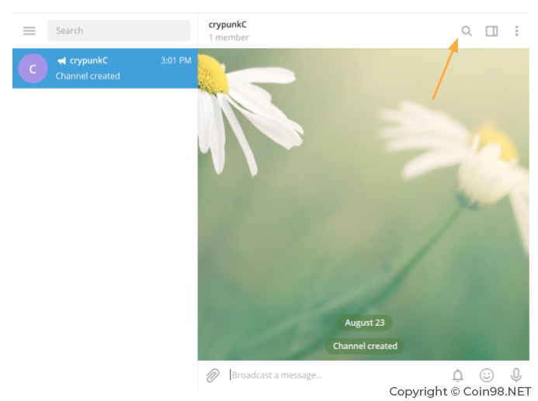Click the '1 member' subtitle text
Image resolution: width=538 pixels, height=401 pixels.
tap(229, 37)
